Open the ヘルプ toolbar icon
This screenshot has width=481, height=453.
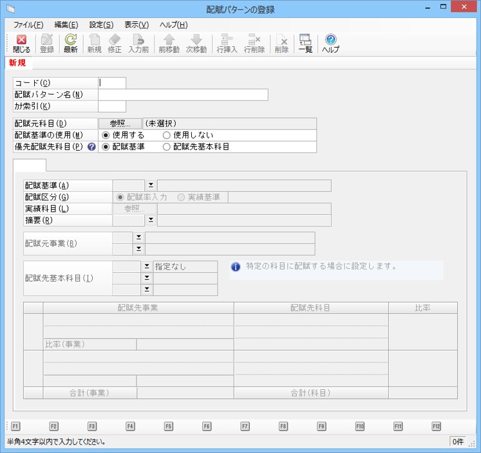tap(330, 44)
